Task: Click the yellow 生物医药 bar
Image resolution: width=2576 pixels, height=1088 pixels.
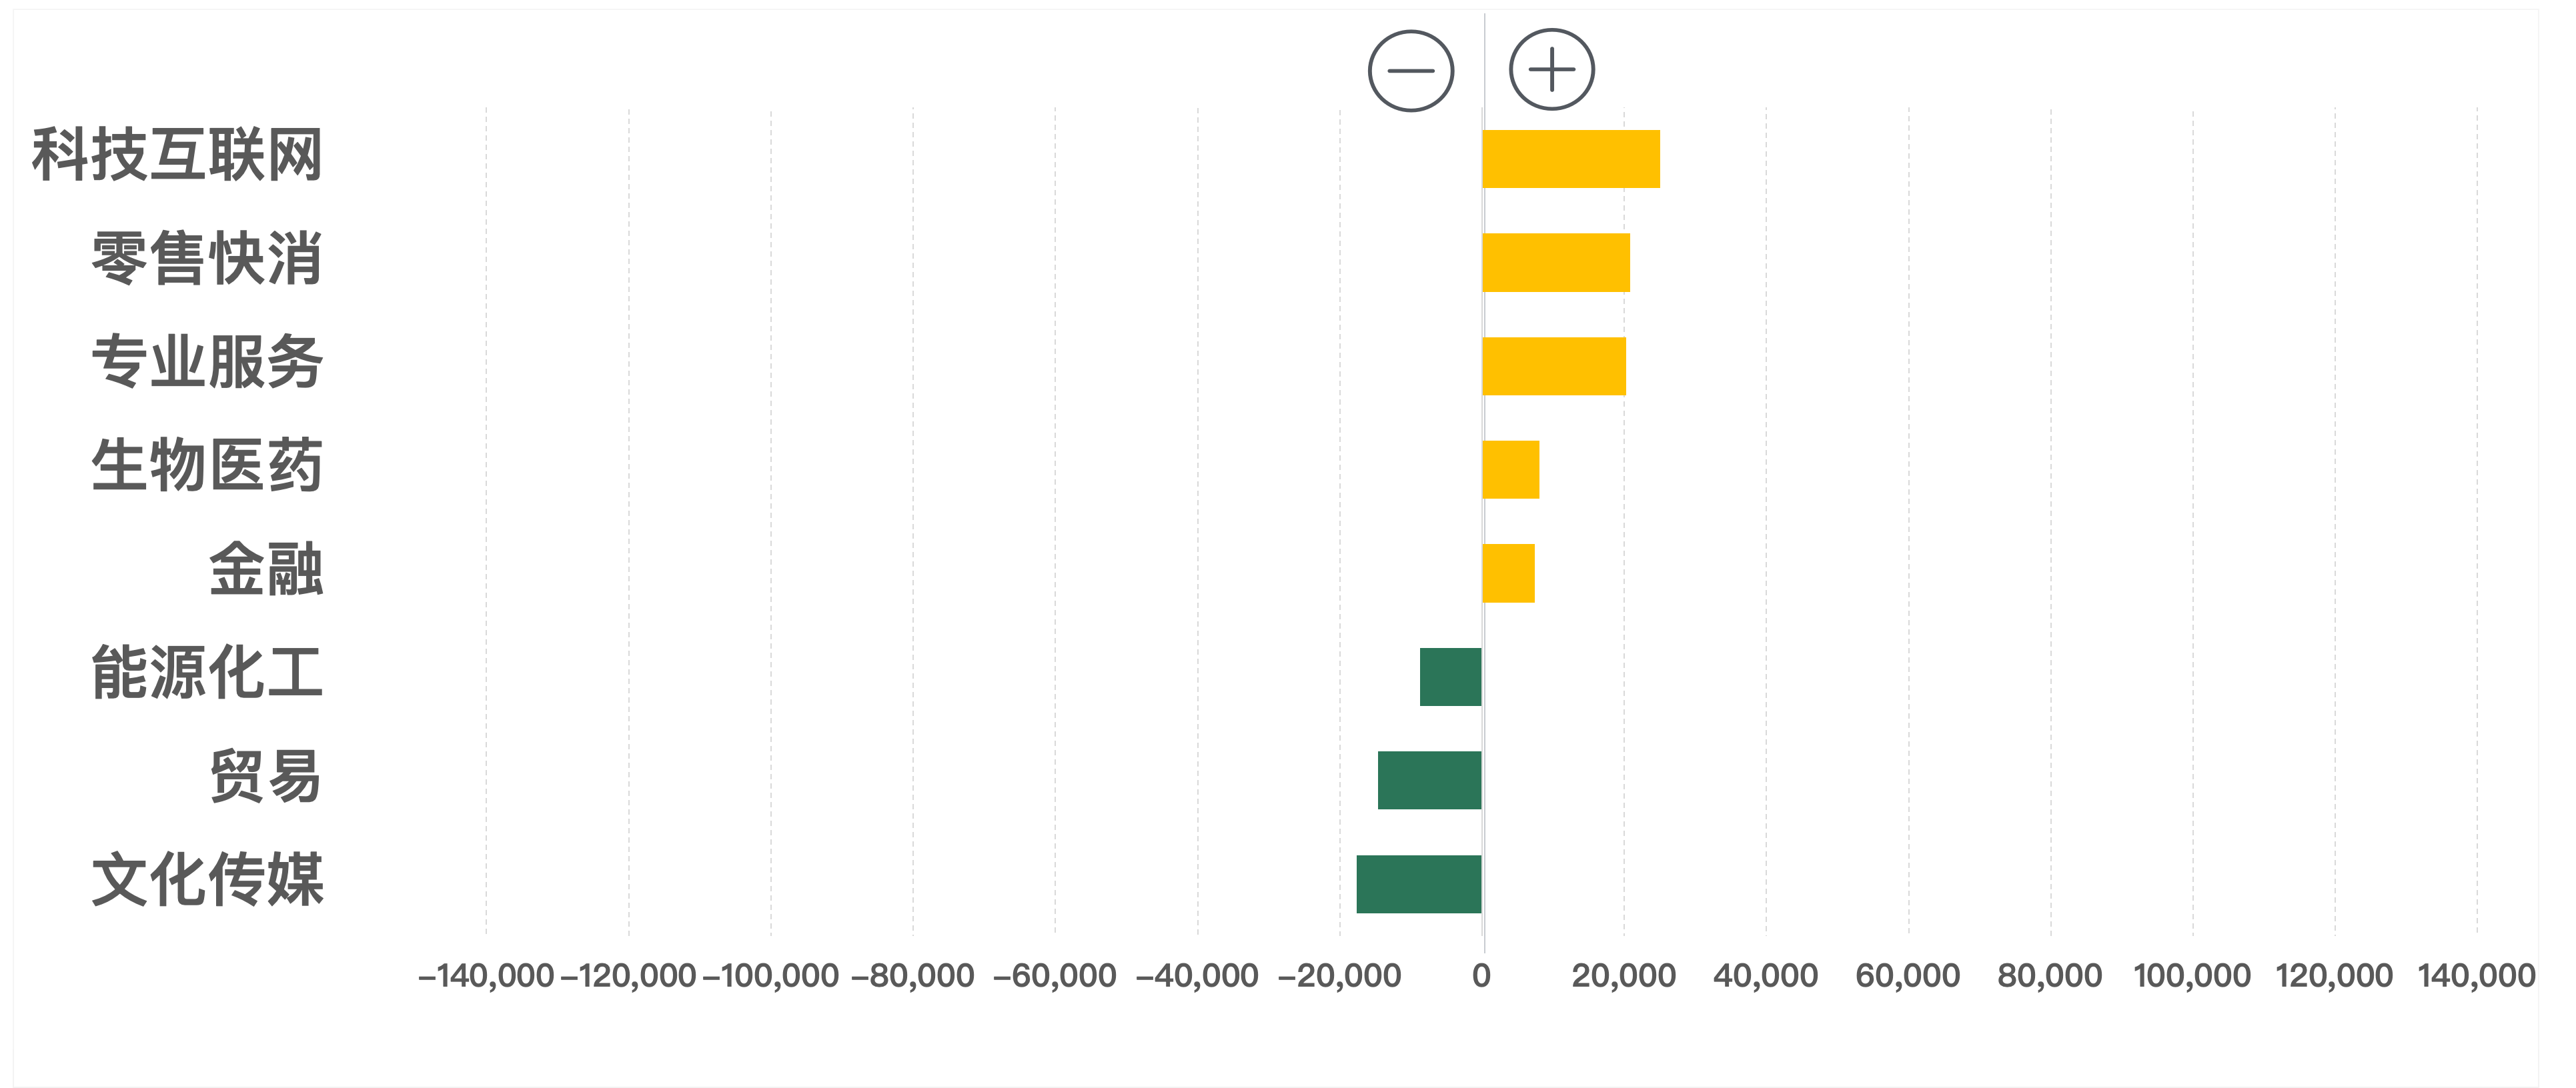Action: coord(1510,469)
